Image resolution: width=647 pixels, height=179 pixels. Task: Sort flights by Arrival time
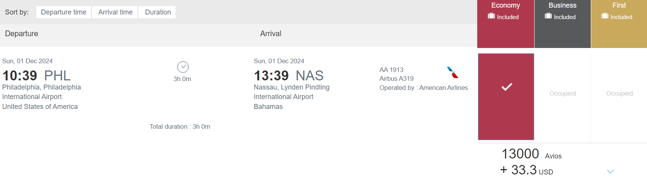click(115, 12)
